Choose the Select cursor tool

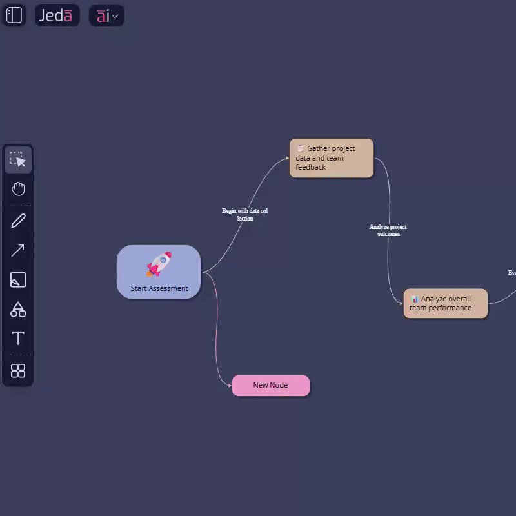18,159
